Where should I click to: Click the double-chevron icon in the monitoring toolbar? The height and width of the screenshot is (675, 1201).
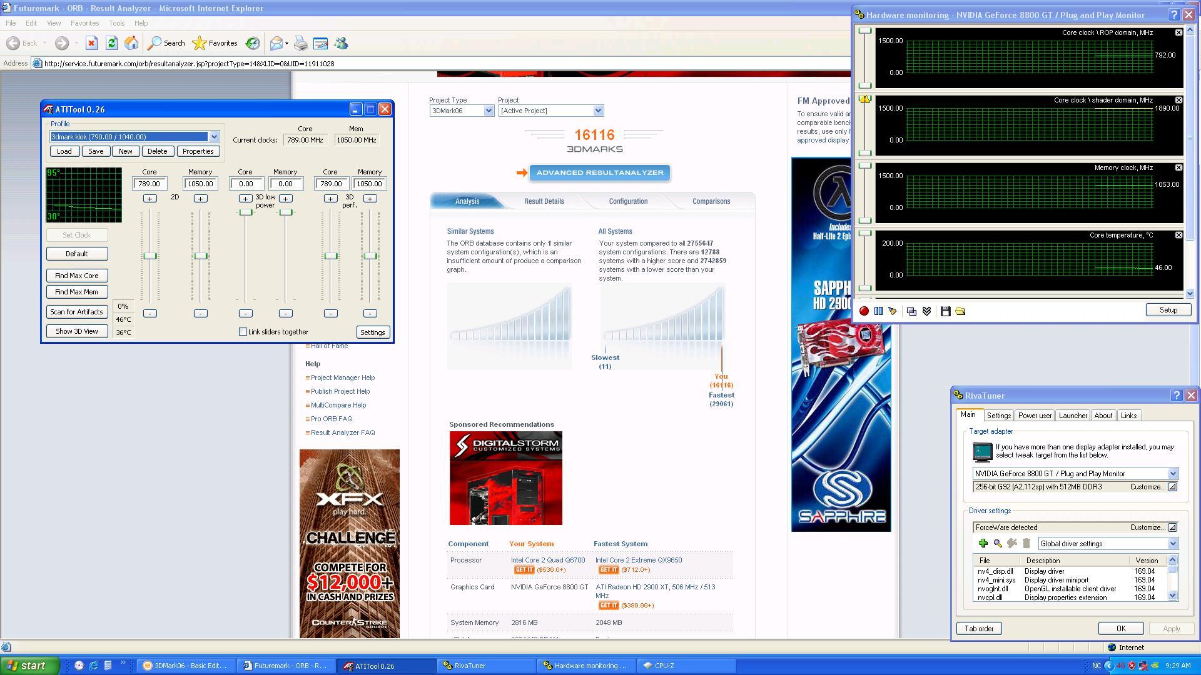coord(926,311)
